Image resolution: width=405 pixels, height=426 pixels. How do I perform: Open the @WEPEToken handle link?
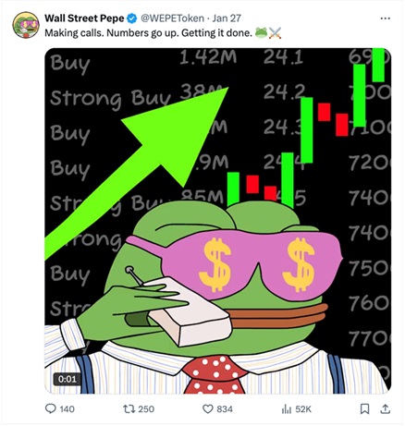pyautogui.click(x=172, y=18)
